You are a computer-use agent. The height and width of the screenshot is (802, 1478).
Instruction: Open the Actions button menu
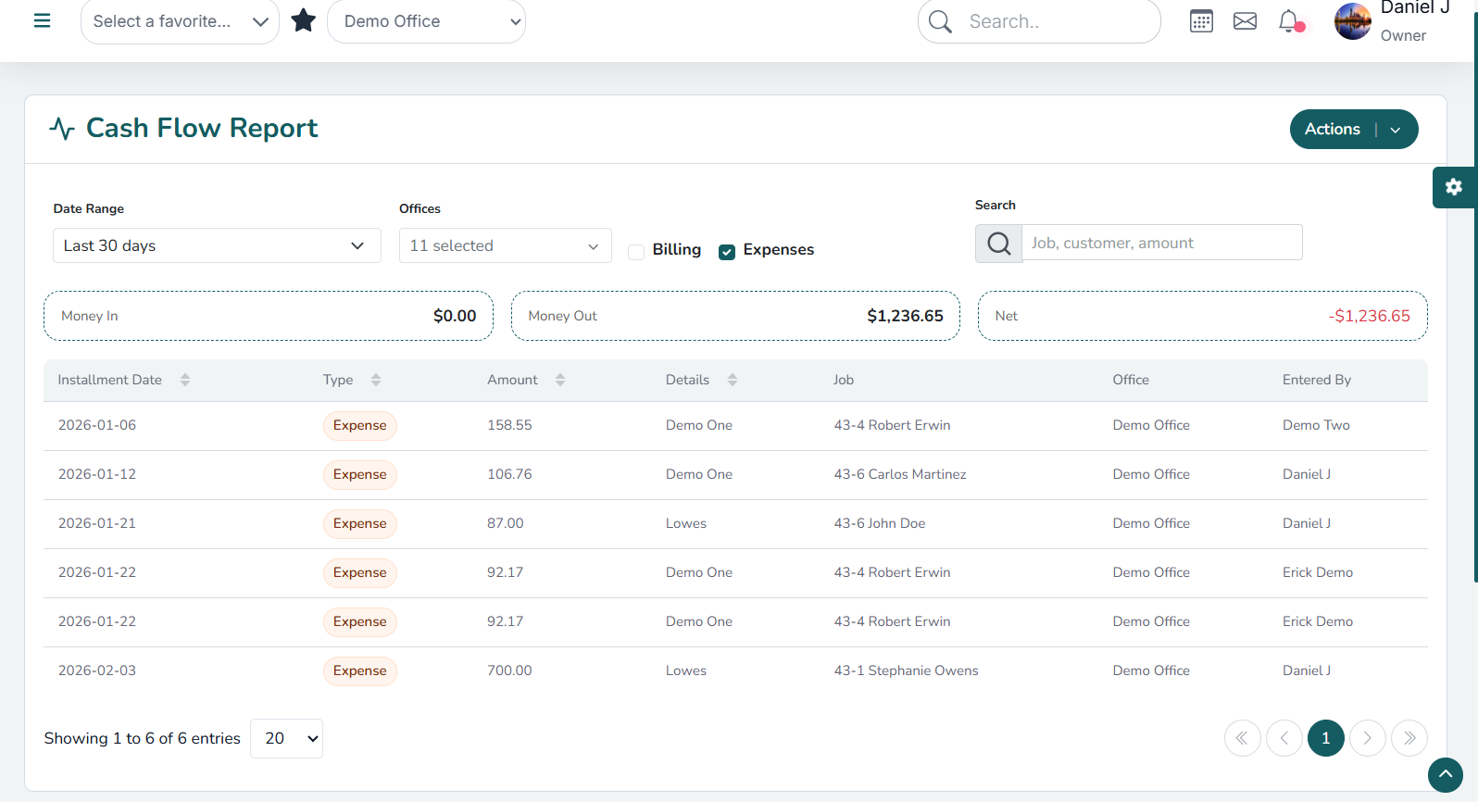(1353, 129)
